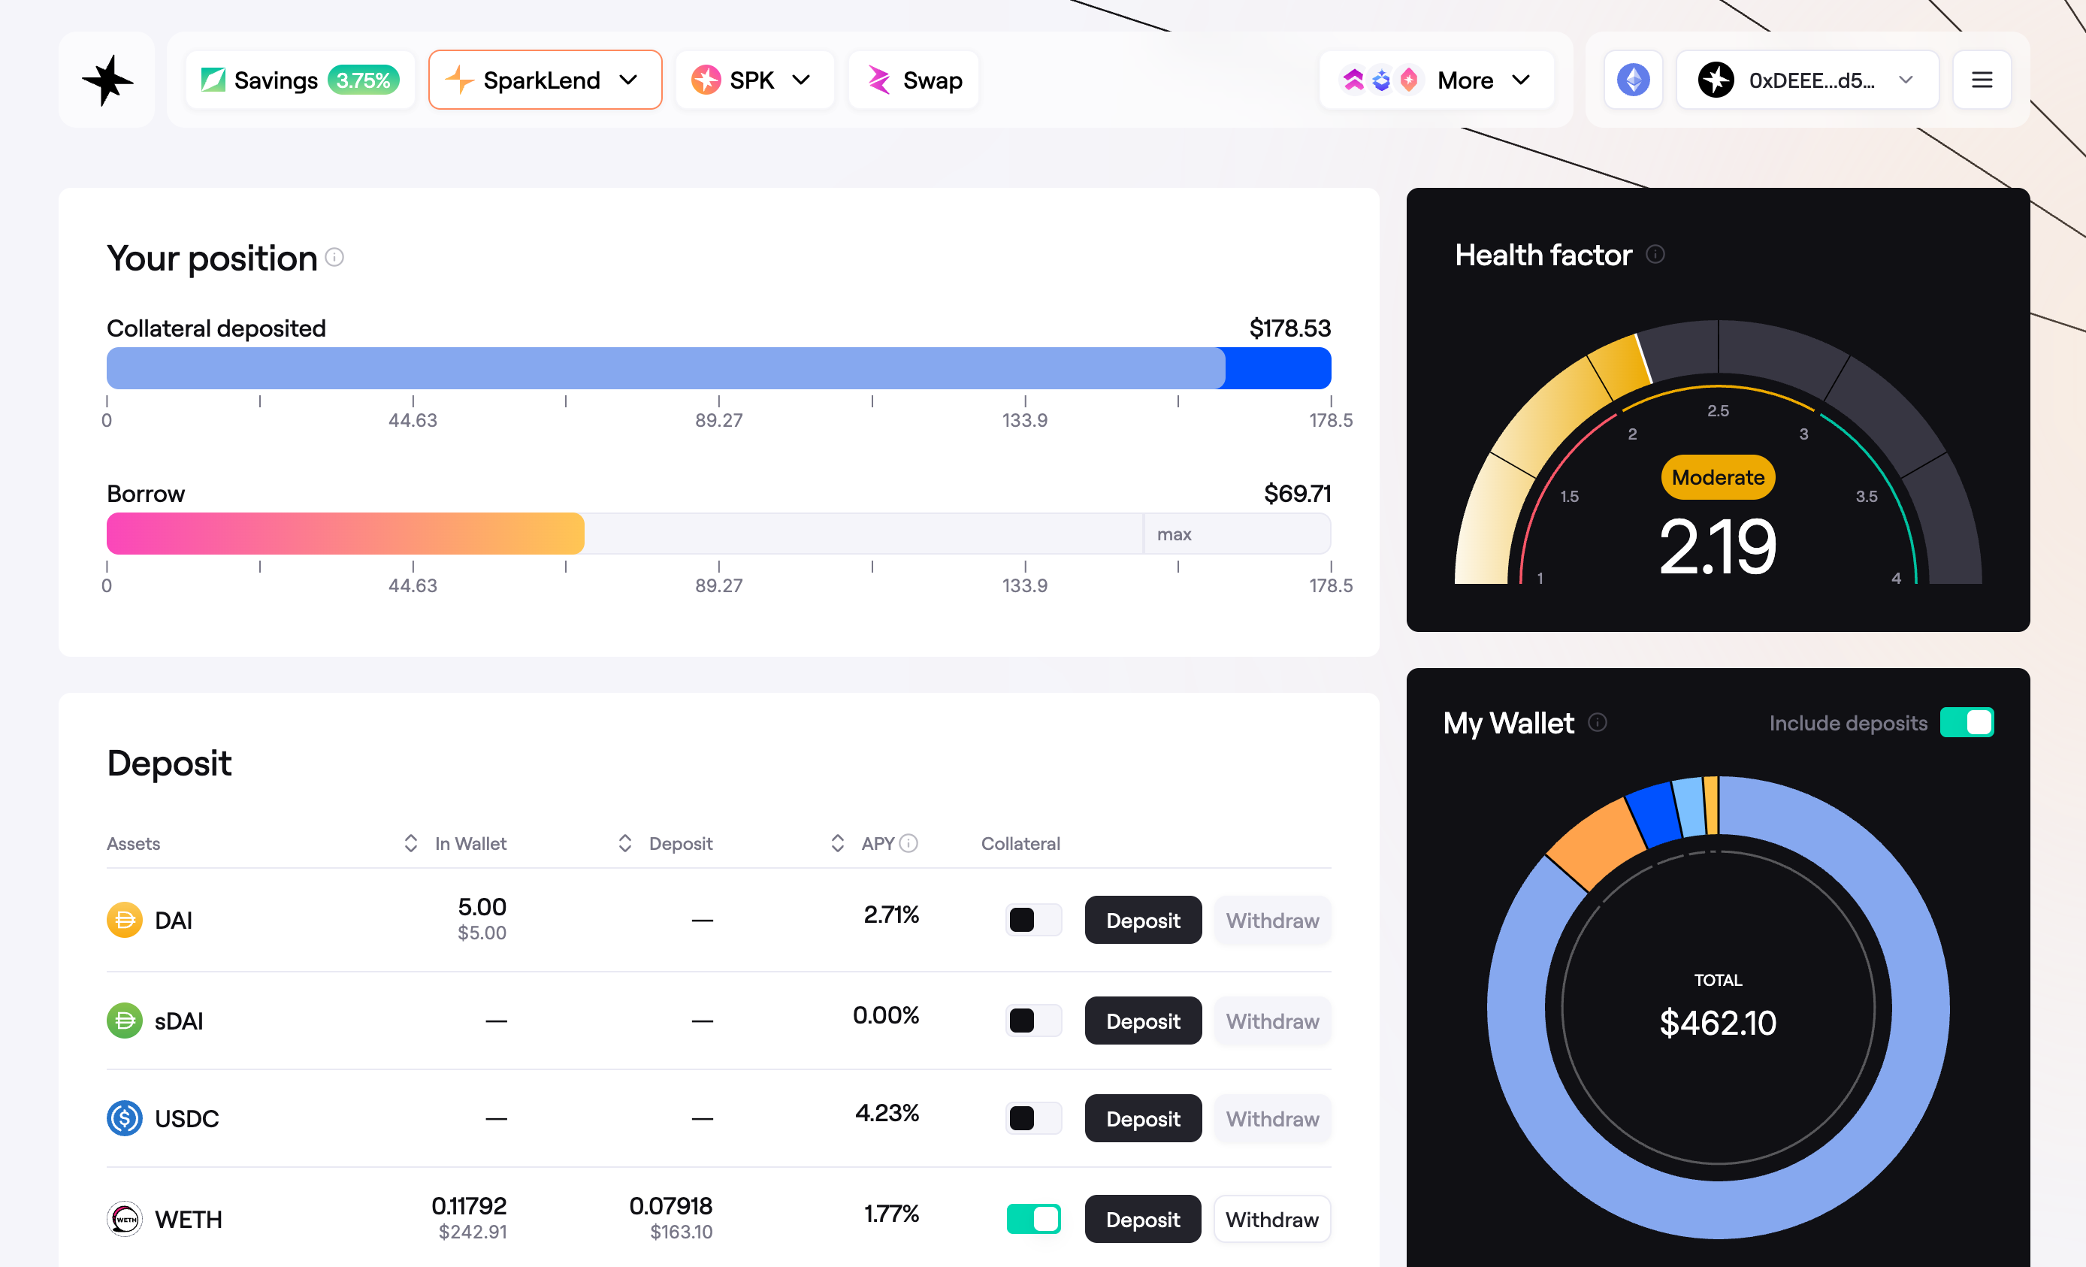The width and height of the screenshot is (2086, 1267).
Task: Click the USDC token icon
Action: coord(125,1119)
